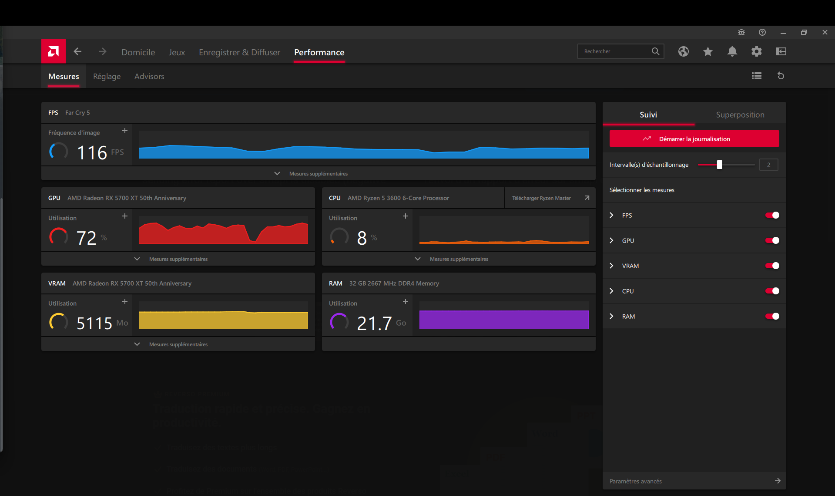This screenshot has width=835, height=496.
Task: Switch to the Réglage tab
Action: (x=107, y=76)
